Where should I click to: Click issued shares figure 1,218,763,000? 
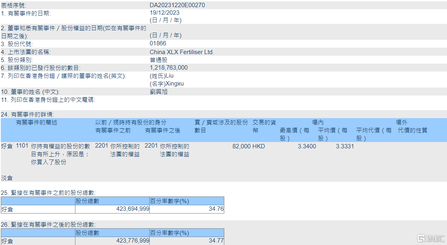point(168,68)
